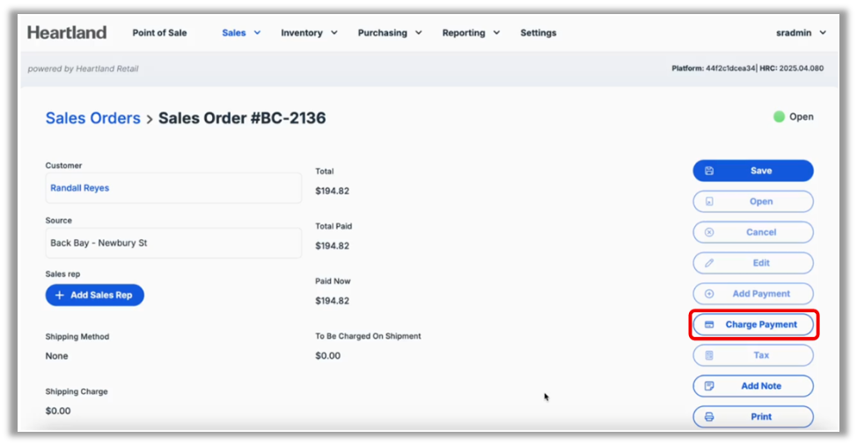The width and height of the screenshot is (857, 445).
Task: Navigate back to Sales Orders breadcrumb
Action: pyautogui.click(x=92, y=118)
